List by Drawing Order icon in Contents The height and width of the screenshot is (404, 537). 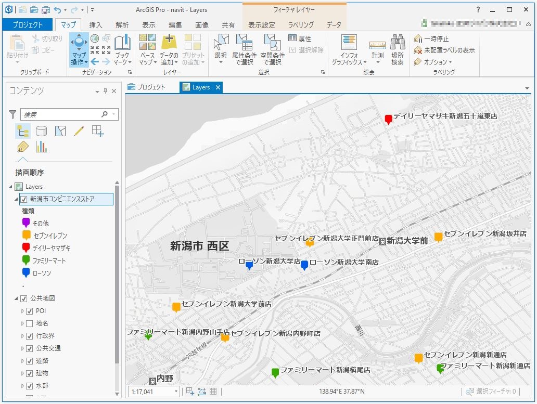(22, 131)
